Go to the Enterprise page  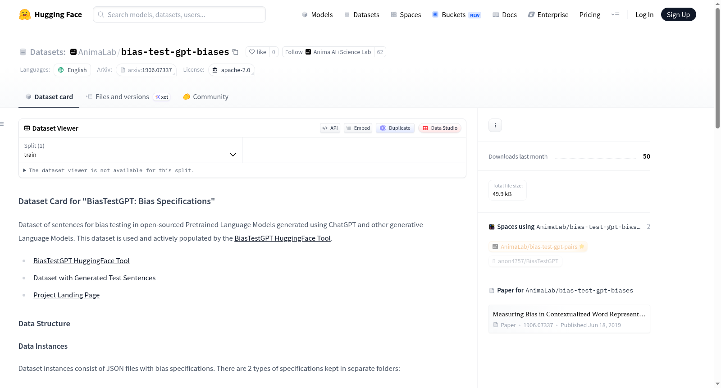point(548,14)
